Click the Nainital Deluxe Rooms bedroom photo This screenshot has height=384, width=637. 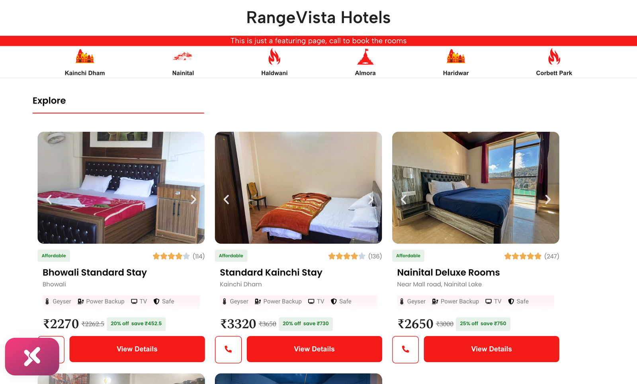475,188
